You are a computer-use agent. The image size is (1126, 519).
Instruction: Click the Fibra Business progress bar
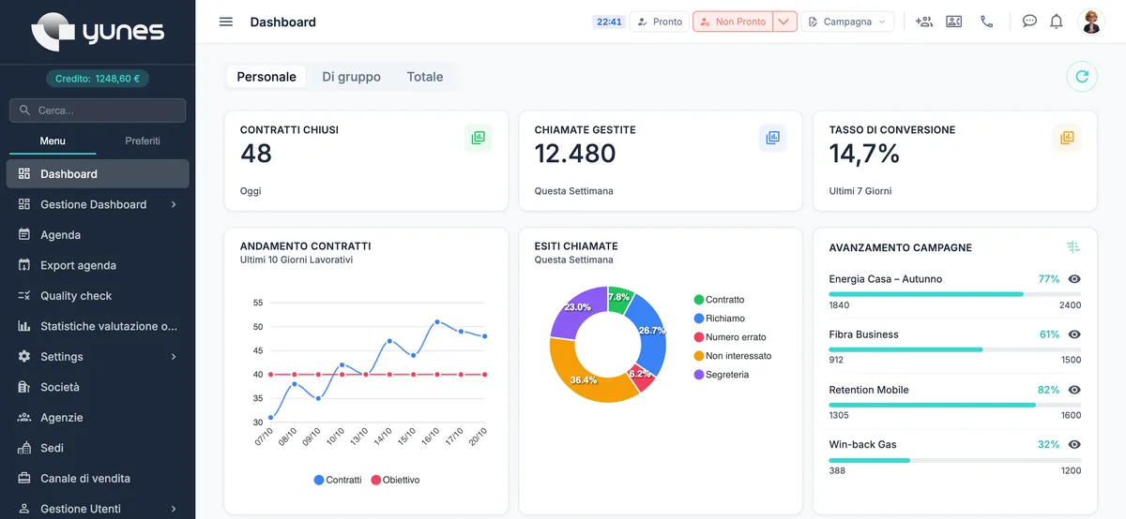954,349
